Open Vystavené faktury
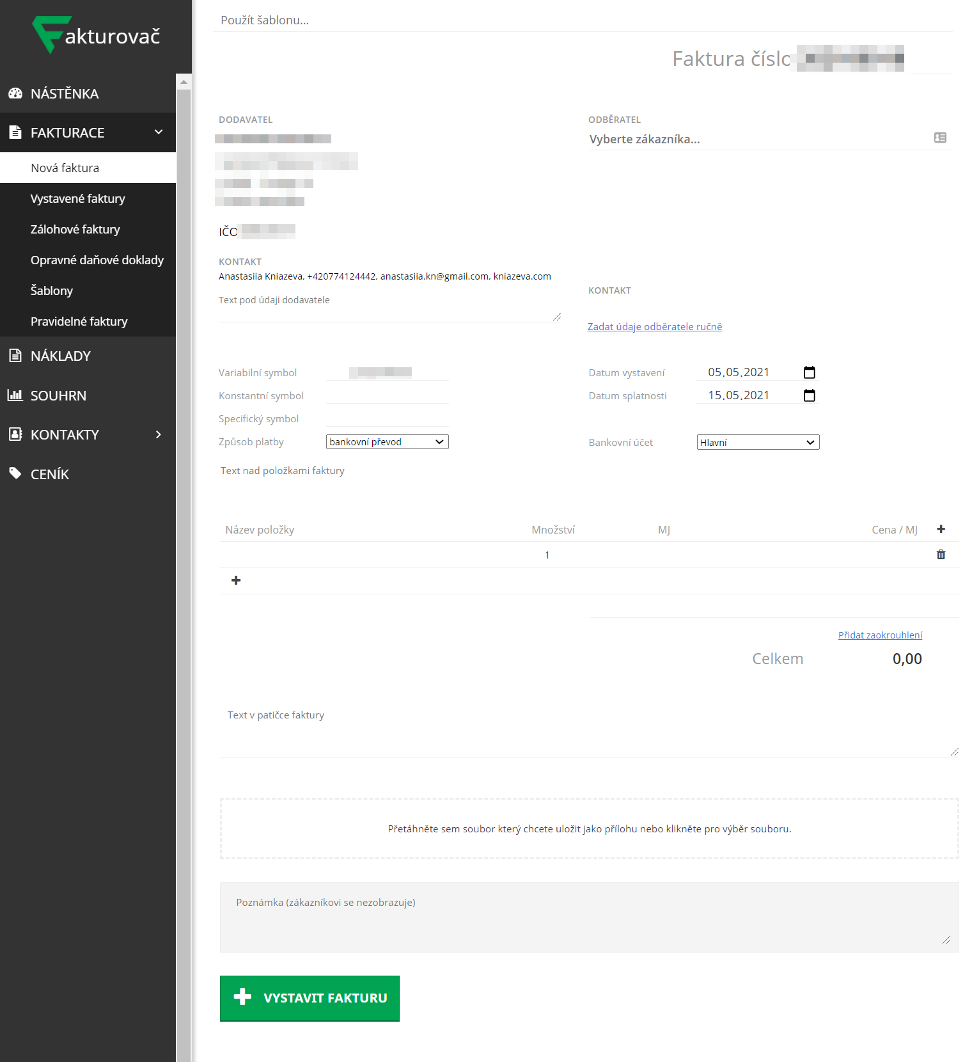972x1062 pixels. click(x=88, y=198)
